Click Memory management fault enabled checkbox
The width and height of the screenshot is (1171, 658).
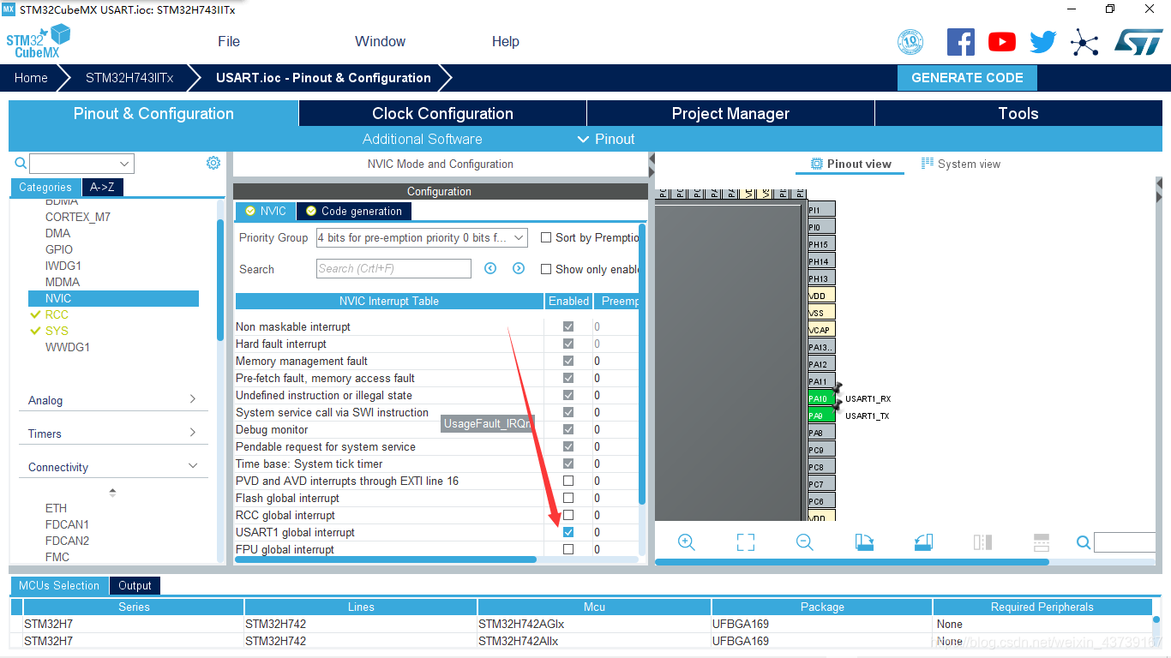coord(568,361)
